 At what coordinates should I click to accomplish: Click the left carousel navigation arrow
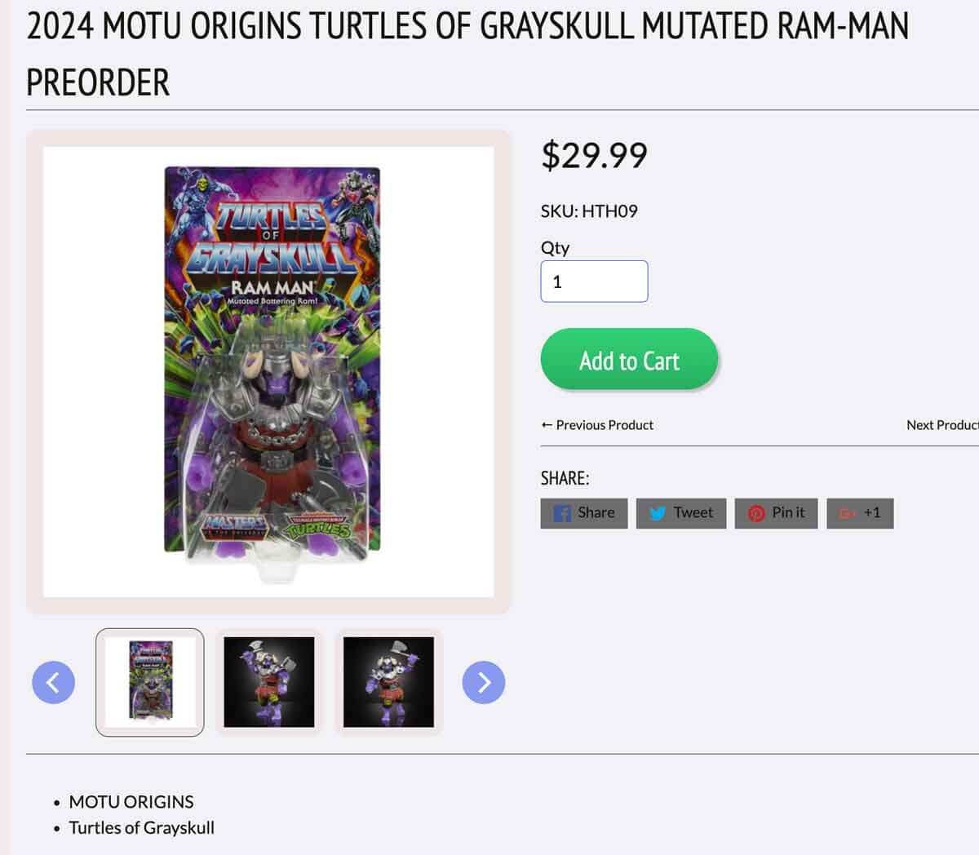[53, 682]
